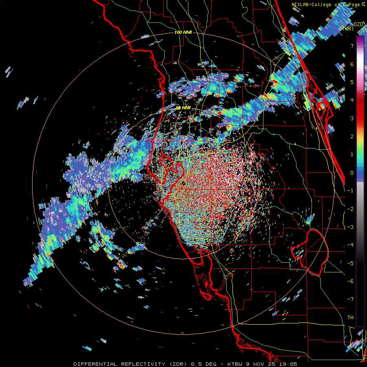The image size is (367, 367).
Task: Click "DIFFERENTIAL REFLECTIVITY (ZDR)" caption text
Action: [x=130, y=364]
